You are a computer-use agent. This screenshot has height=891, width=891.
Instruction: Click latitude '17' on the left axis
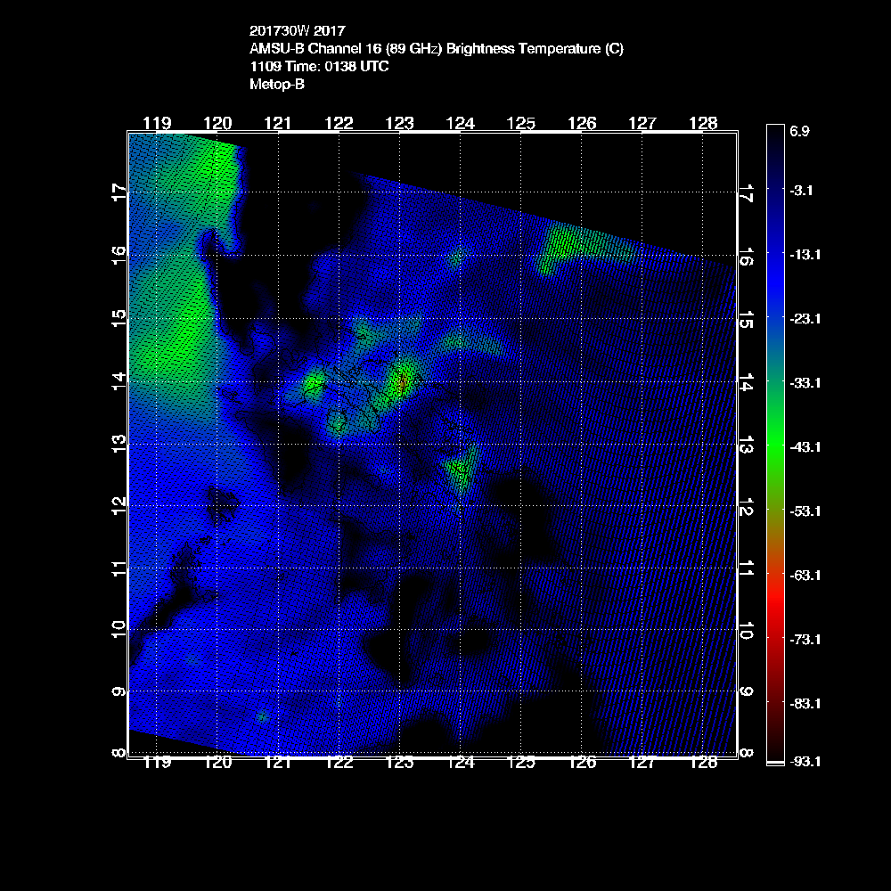pyautogui.click(x=119, y=192)
